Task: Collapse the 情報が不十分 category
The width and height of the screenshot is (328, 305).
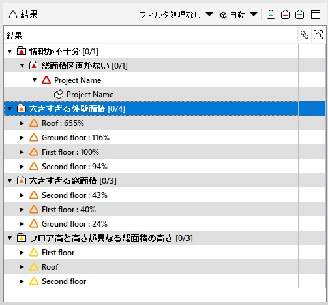Action: click(10, 52)
